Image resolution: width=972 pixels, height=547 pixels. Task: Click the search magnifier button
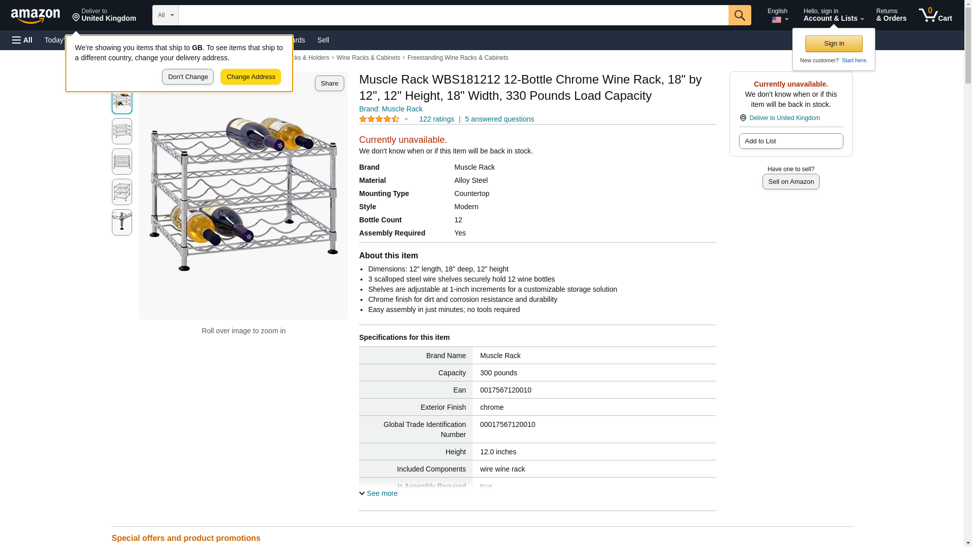pos(740,15)
